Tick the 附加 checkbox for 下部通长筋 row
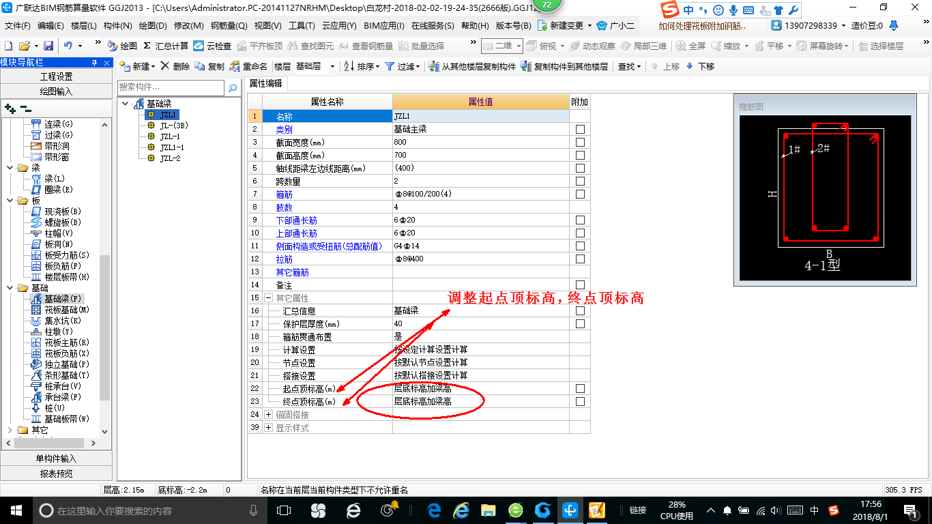 coord(580,220)
